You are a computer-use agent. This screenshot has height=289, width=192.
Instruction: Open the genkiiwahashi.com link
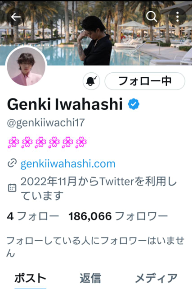click(x=68, y=163)
